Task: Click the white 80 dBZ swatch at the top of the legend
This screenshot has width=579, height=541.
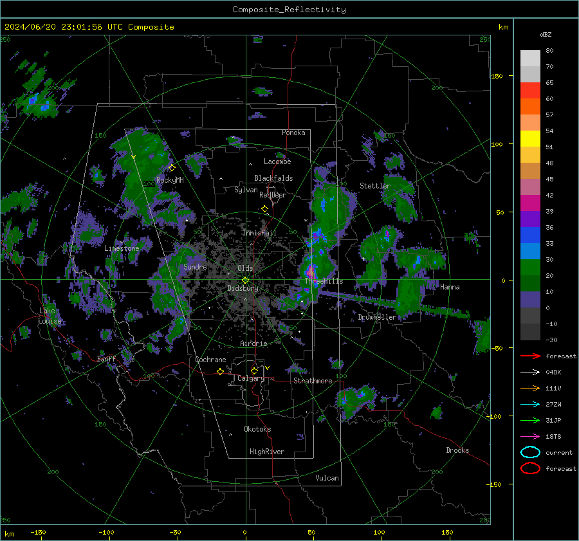Action: click(x=530, y=59)
